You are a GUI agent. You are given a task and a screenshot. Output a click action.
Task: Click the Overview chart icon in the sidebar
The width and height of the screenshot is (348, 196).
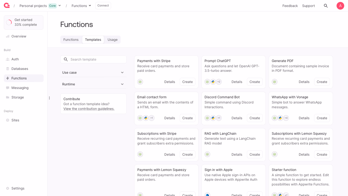coord(8,36)
